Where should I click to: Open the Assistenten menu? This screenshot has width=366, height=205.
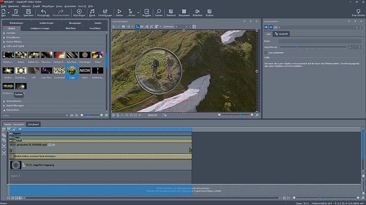pos(70,7)
